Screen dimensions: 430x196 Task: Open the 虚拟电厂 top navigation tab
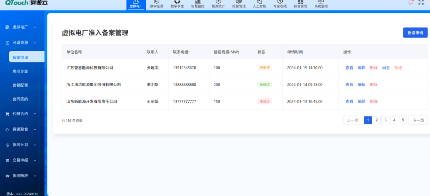(136, 4)
